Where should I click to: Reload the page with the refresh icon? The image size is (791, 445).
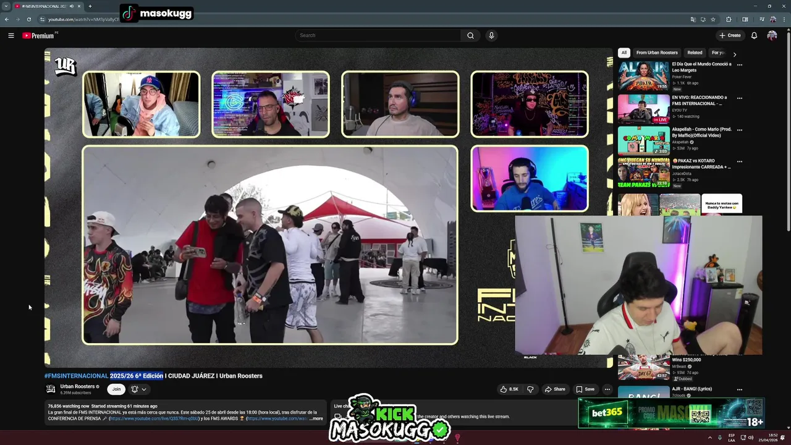click(x=28, y=19)
